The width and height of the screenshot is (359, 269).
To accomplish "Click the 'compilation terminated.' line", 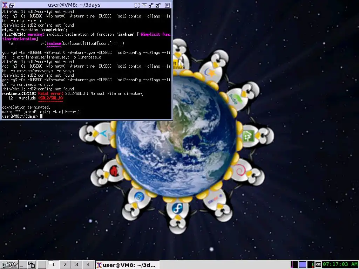I will point(26,107).
